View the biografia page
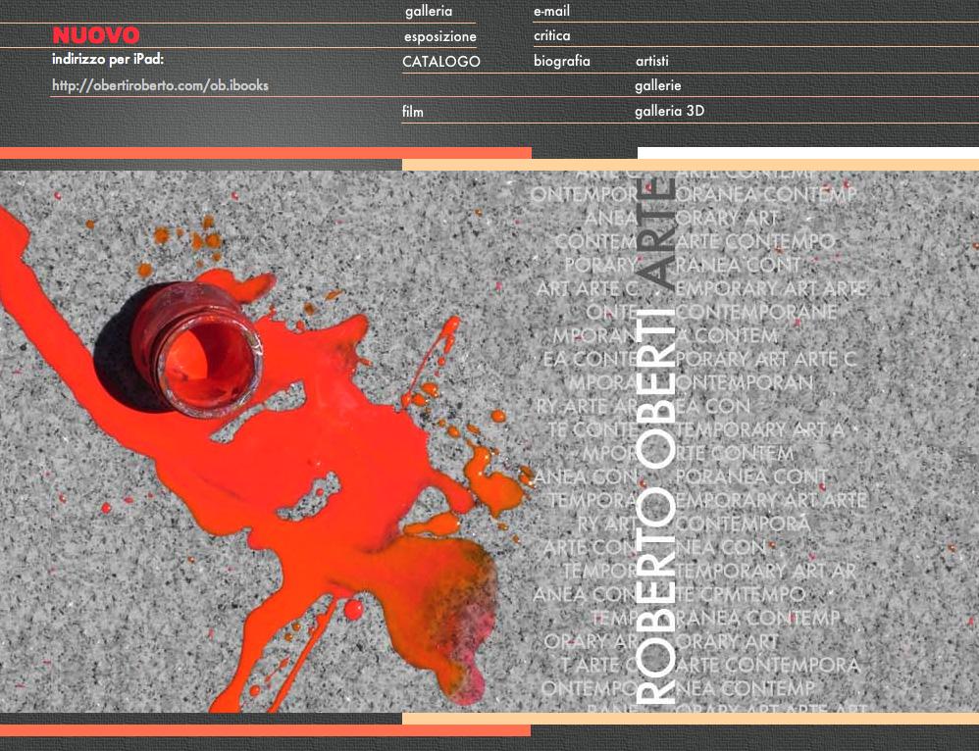 pos(561,61)
